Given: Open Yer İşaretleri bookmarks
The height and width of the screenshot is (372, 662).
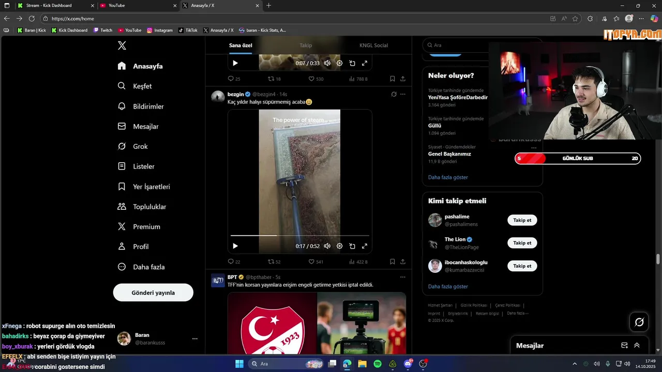Looking at the screenshot, I should [144, 187].
